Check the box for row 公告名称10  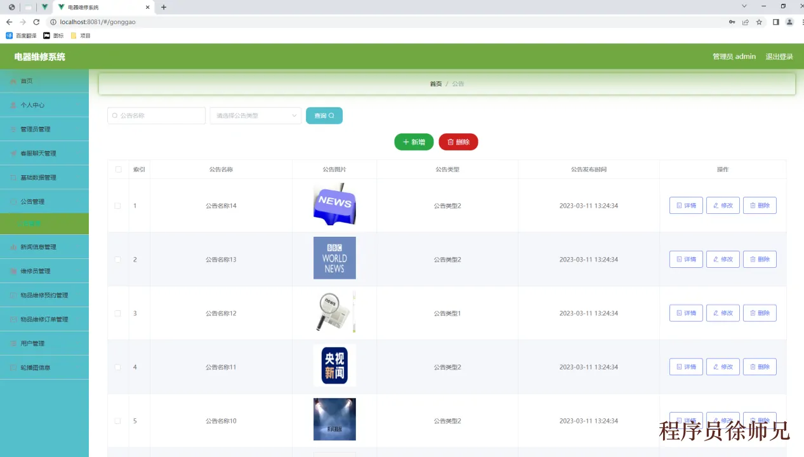[117, 421]
